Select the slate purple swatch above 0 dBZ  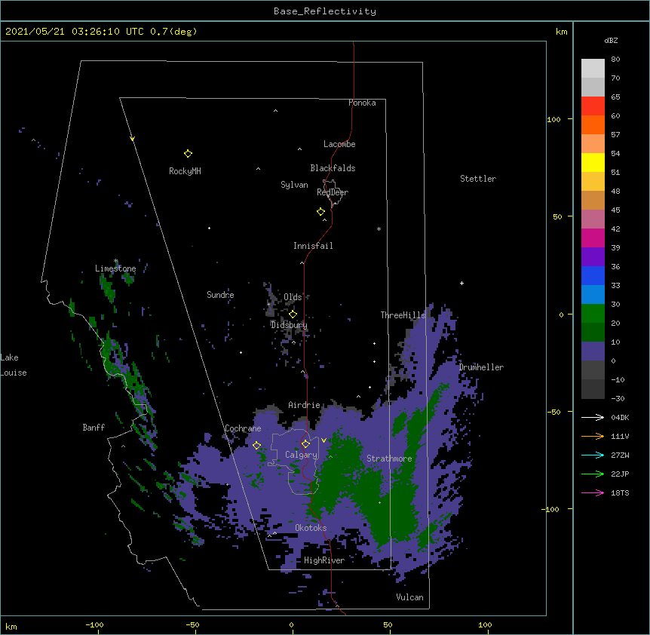pyautogui.click(x=593, y=351)
